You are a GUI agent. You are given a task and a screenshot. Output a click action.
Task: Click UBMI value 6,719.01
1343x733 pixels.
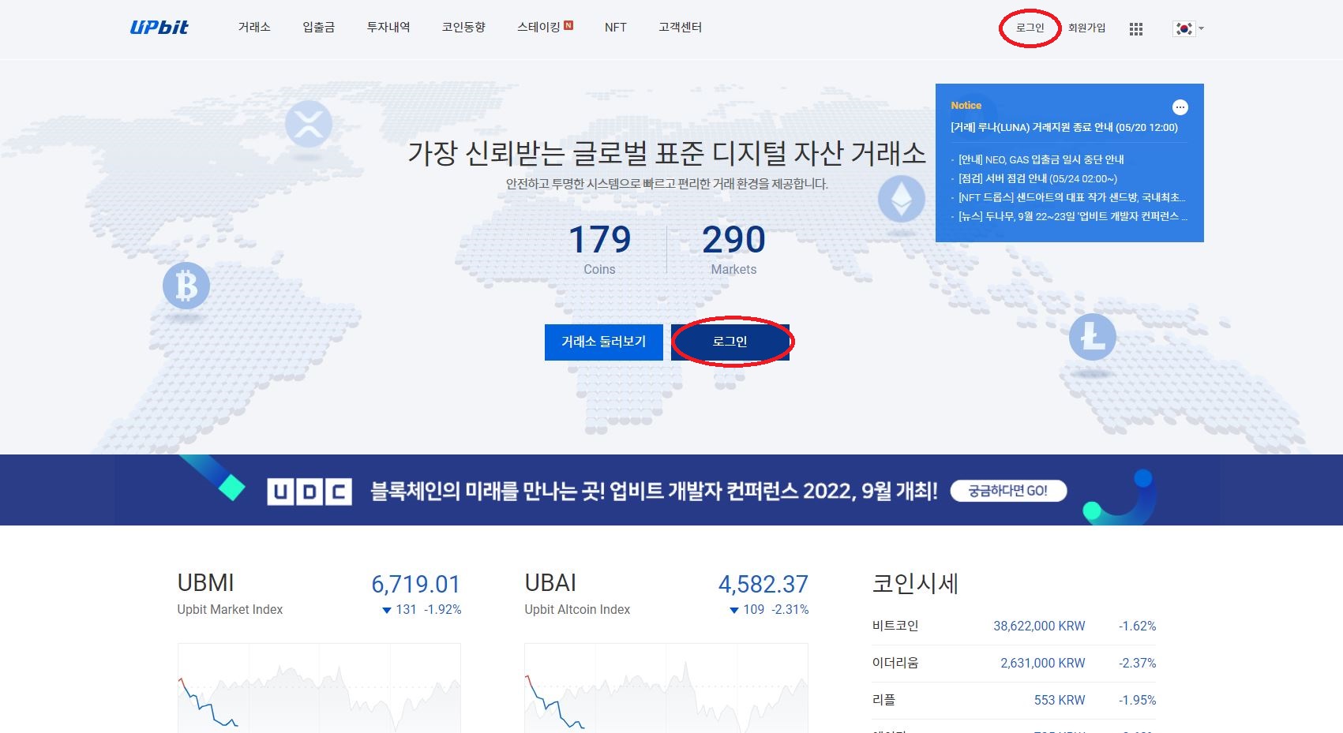pyautogui.click(x=416, y=585)
